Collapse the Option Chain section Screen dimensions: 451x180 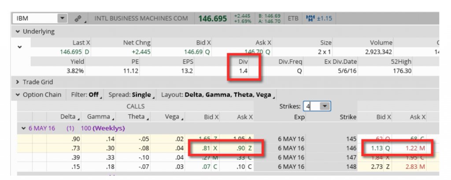coord(18,94)
